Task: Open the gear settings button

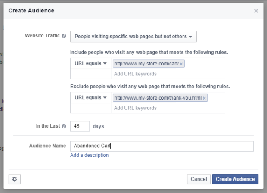Action: (x=15, y=179)
